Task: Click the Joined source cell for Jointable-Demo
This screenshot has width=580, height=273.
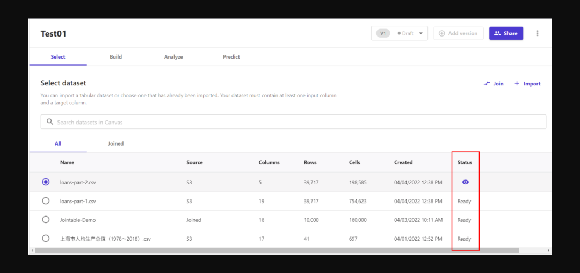Action: [x=193, y=220]
